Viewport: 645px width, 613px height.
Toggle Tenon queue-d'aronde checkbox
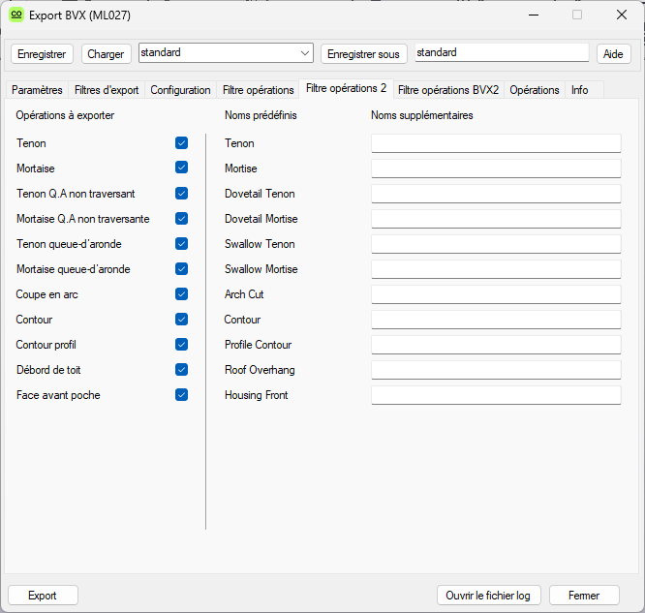point(181,244)
